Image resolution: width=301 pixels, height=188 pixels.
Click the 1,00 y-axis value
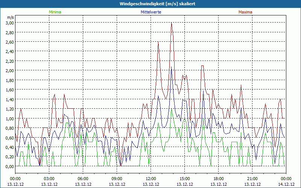(x=10, y=118)
